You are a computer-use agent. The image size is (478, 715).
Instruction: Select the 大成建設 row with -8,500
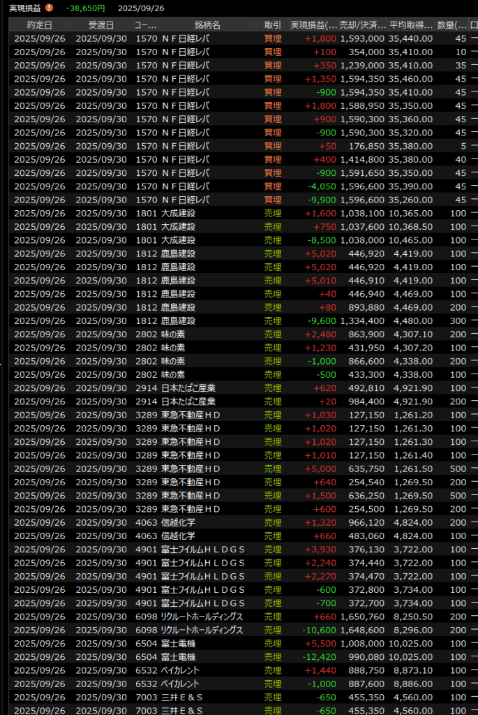[x=237, y=240]
